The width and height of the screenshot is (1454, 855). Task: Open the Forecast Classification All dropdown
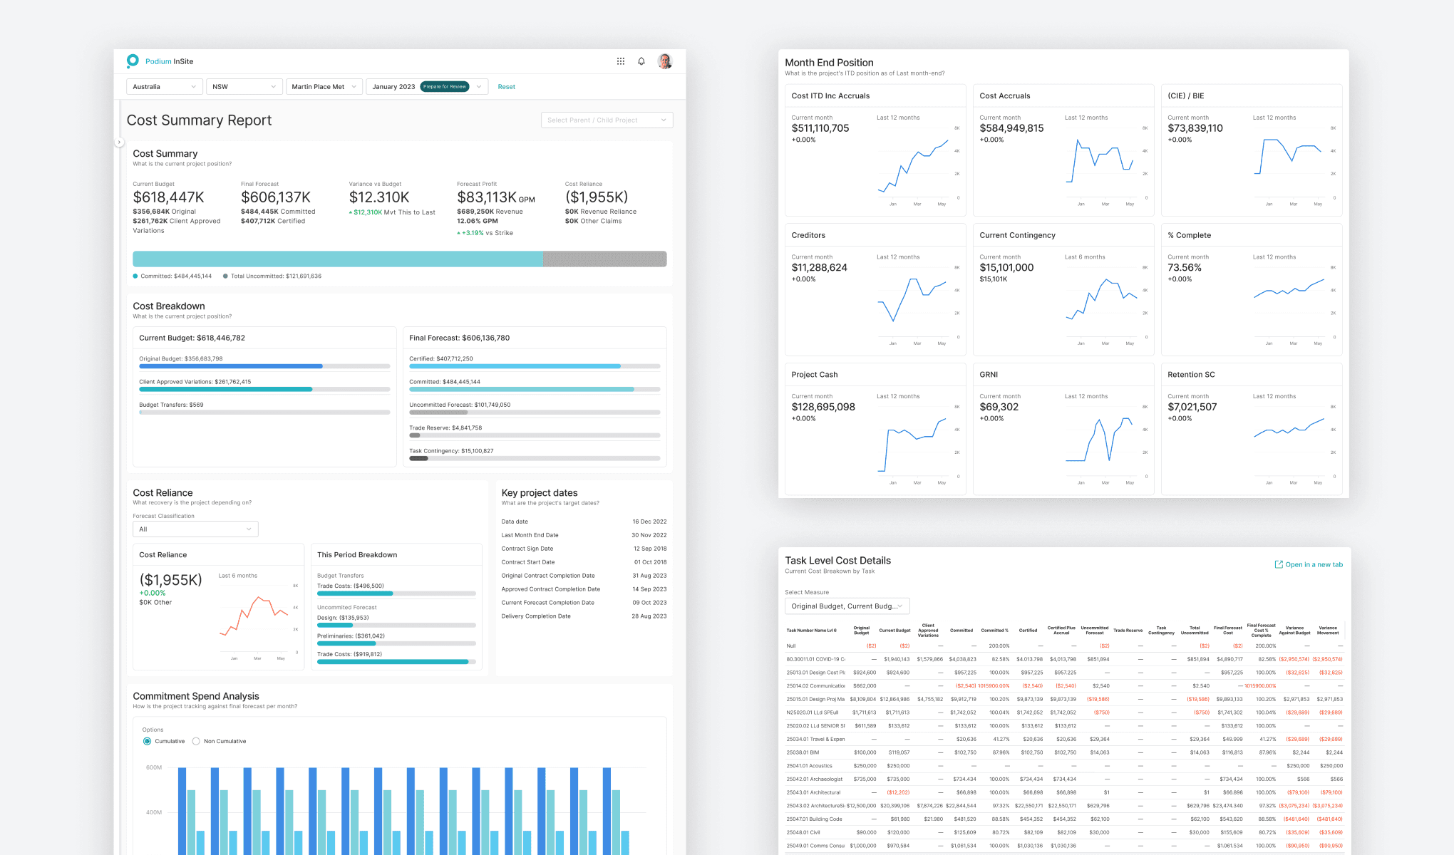195,529
